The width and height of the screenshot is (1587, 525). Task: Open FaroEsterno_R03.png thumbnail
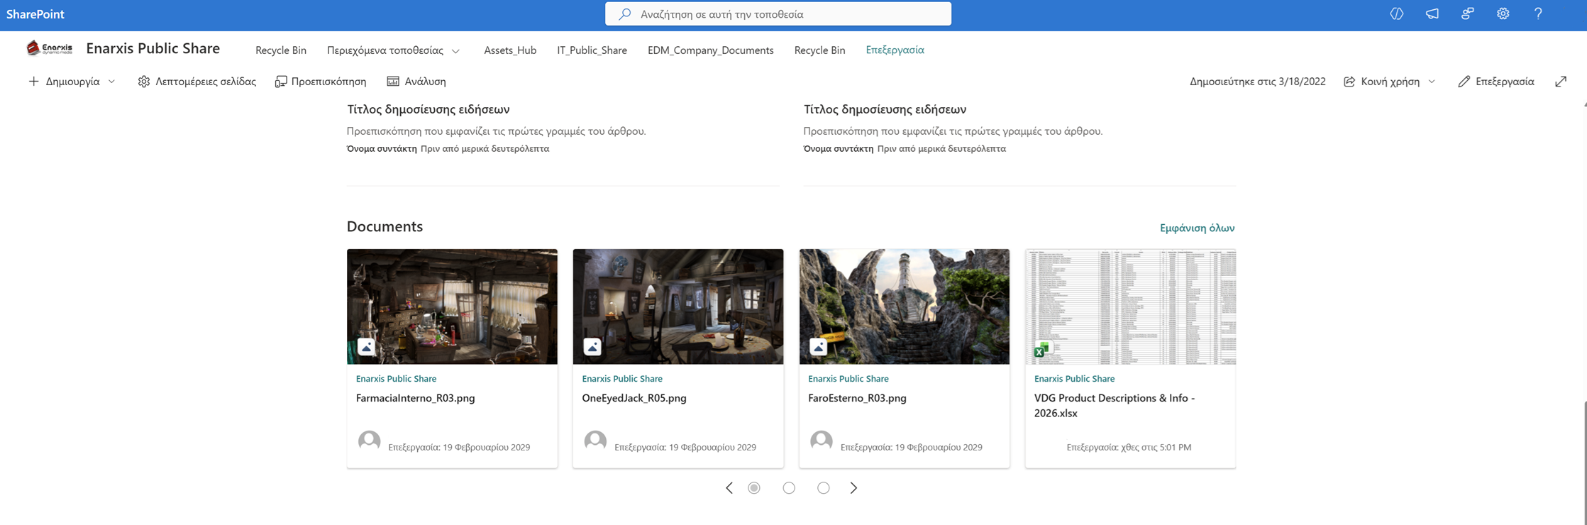tap(904, 306)
